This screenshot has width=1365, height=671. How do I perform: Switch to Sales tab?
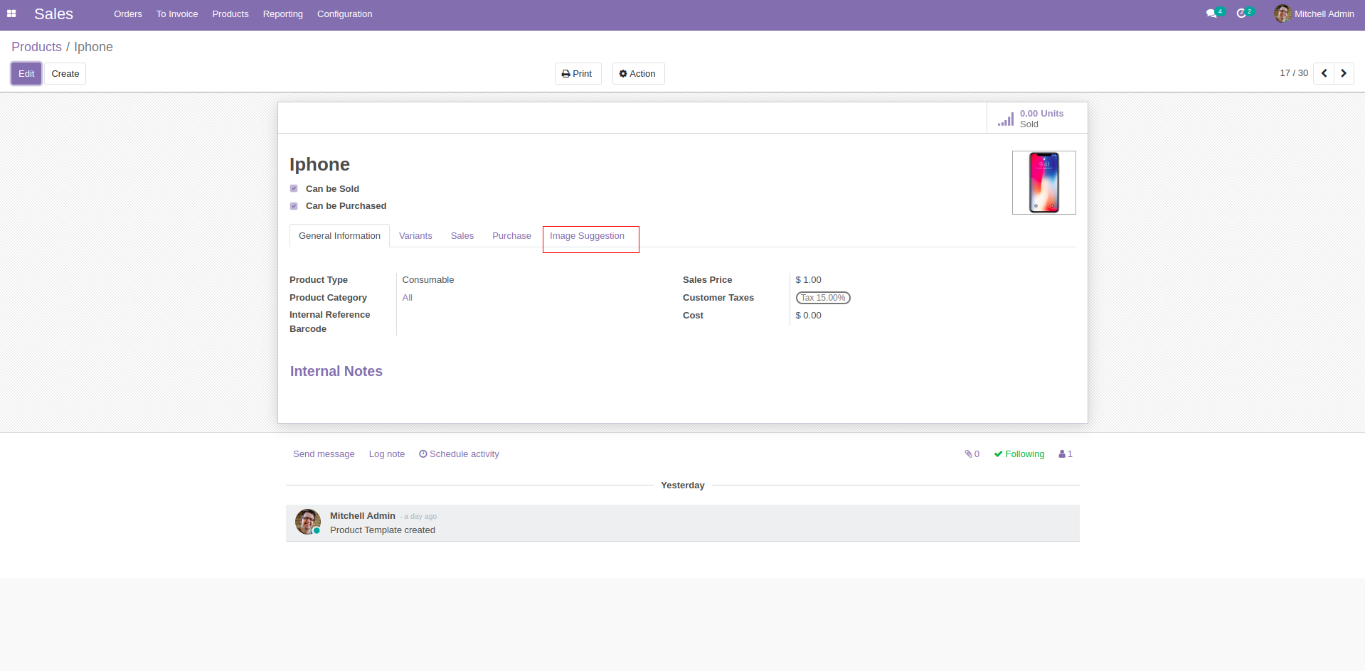[462, 236]
